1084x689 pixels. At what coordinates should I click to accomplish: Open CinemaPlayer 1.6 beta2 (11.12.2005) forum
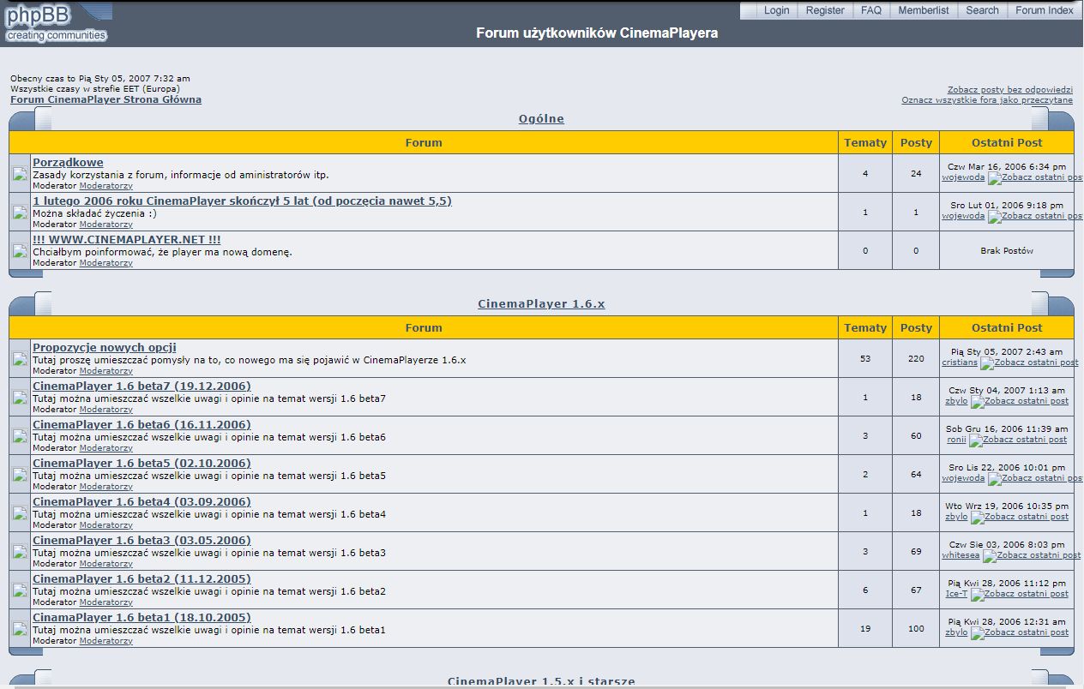142,578
